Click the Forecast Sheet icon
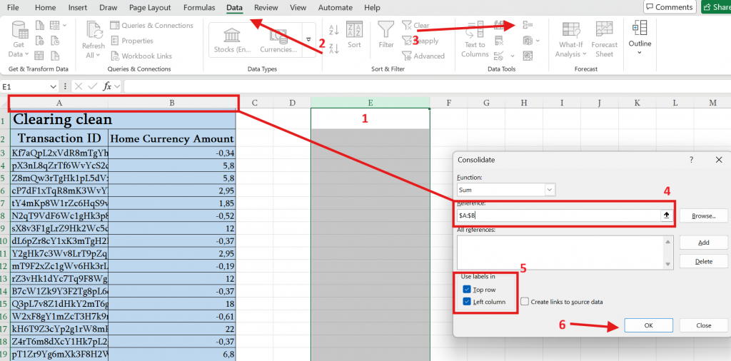This screenshot has width=731, height=361. [x=605, y=38]
